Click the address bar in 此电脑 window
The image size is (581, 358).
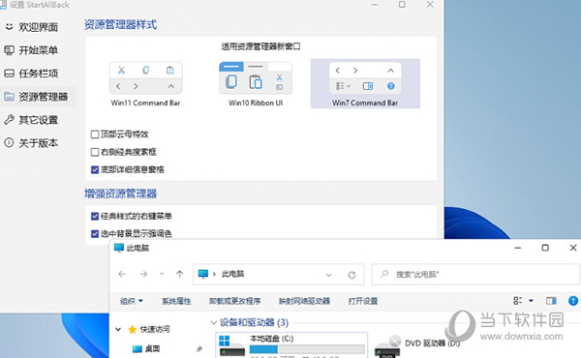point(278,275)
